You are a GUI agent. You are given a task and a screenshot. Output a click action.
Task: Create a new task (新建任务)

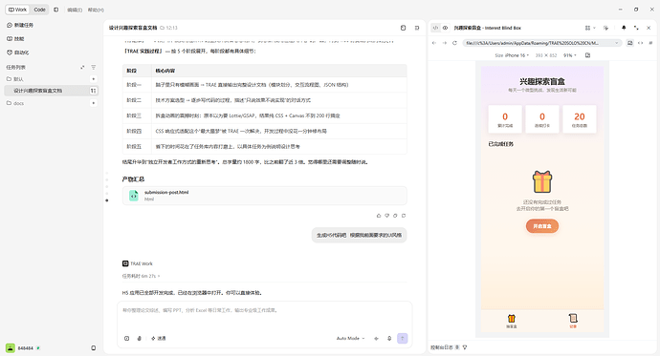pyautogui.click(x=20, y=25)
